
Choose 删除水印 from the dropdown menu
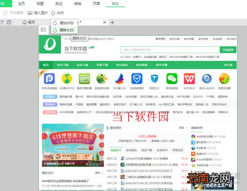[64, 30]
